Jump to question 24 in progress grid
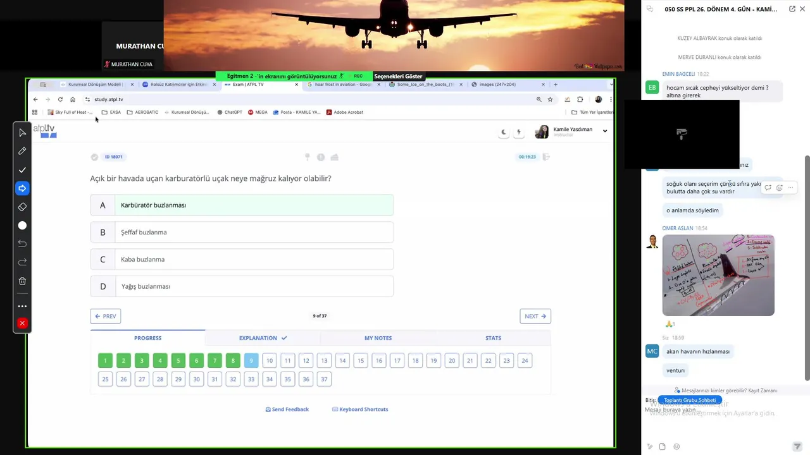The height and width of the screenshot is (455, 810). 525,361
